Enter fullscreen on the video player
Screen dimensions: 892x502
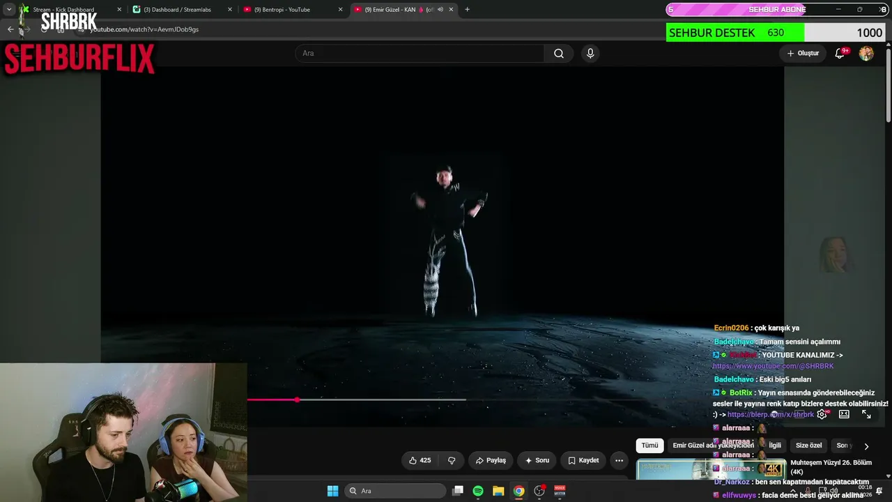coord(866,414)
